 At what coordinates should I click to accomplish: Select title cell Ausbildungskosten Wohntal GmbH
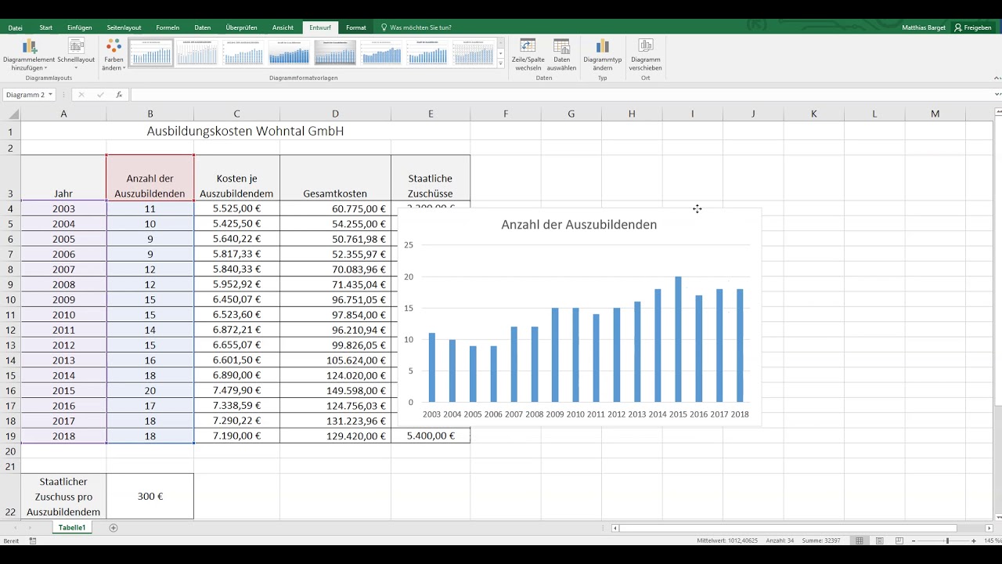[x=245, y=131]
